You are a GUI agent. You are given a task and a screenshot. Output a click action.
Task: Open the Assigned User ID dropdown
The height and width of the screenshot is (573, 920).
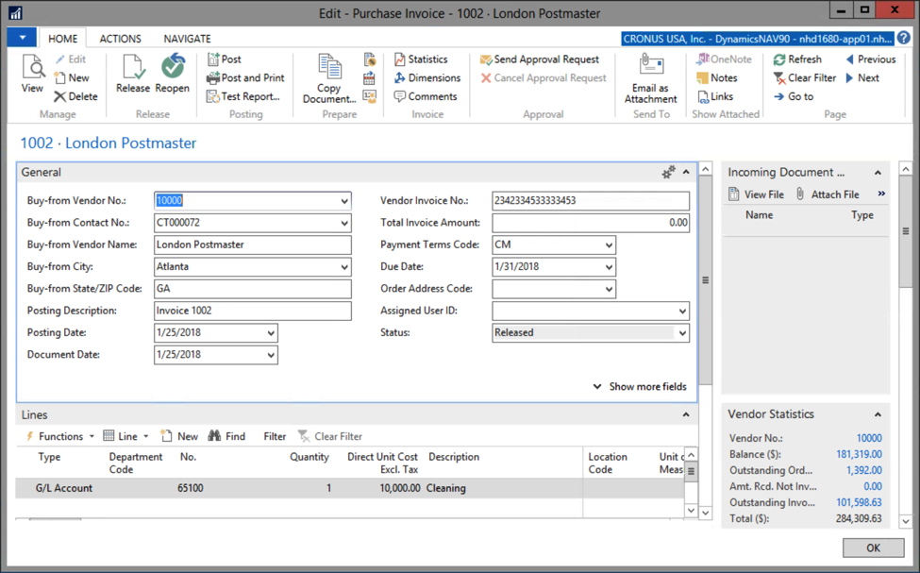pyautogui.click(x=682, y=312)
